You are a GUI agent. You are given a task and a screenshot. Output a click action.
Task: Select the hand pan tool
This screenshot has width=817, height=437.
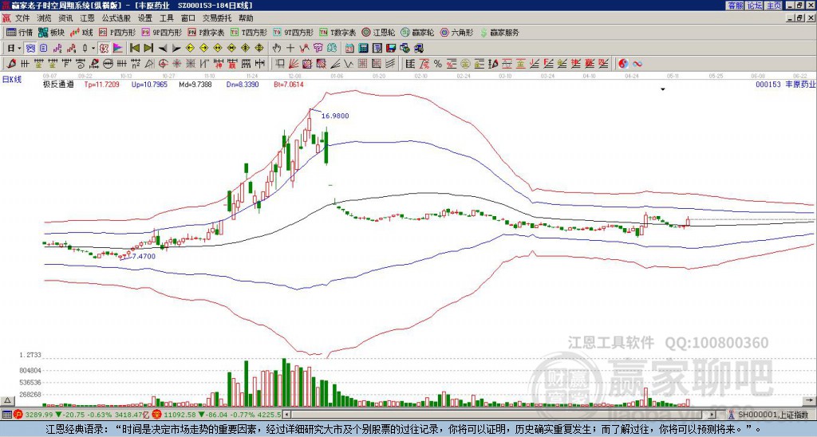point(277,49)
